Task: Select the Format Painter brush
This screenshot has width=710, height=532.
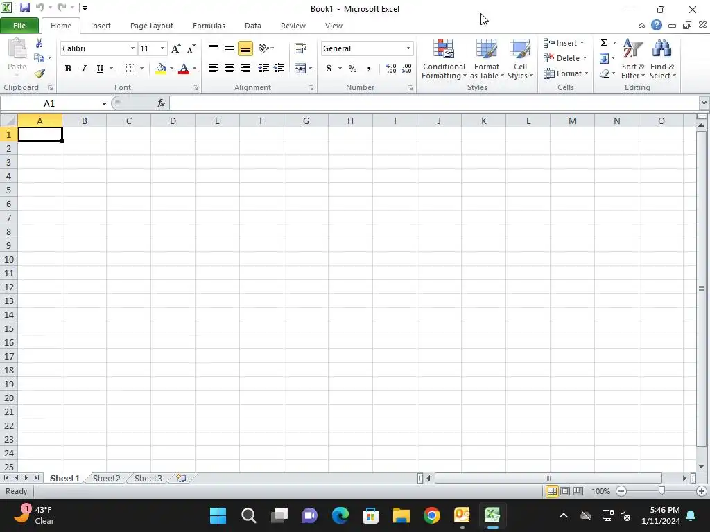Action: 40,73
